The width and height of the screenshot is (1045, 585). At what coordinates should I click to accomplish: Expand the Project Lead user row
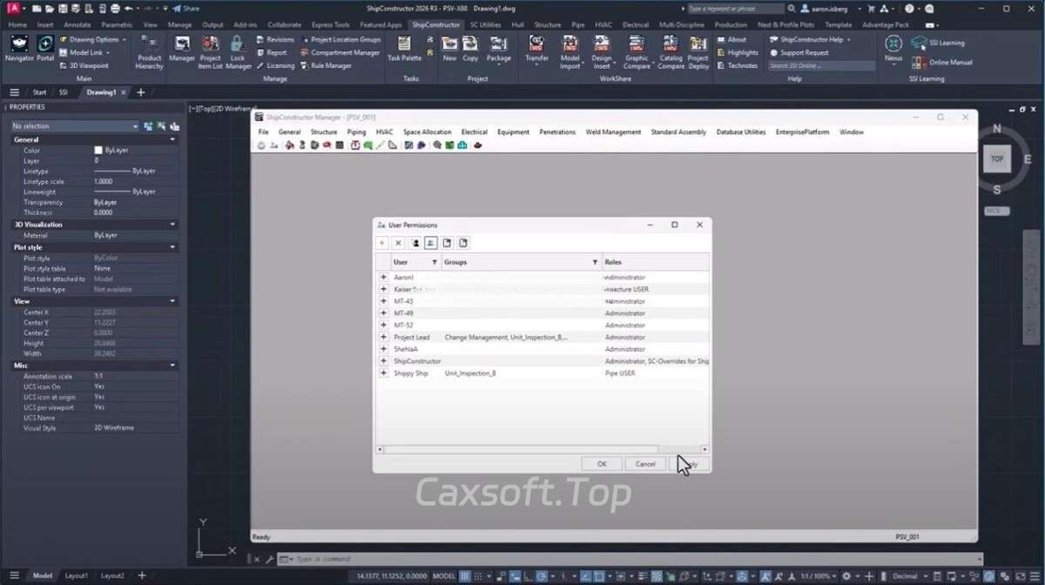tap(383, 337)
